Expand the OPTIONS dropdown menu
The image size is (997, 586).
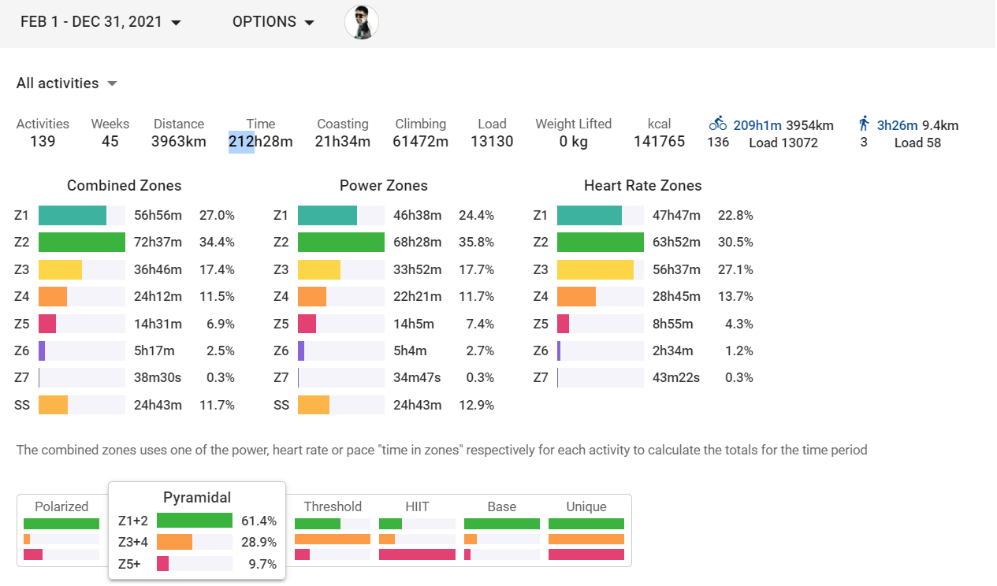[x=273, y=22]
